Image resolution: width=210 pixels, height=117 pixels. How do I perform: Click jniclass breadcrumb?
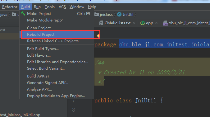click(x=106, y=15)
